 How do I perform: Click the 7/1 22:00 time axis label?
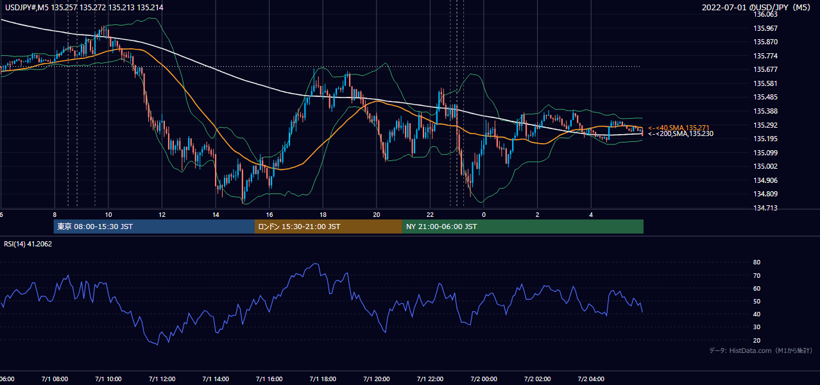[430, 379]
